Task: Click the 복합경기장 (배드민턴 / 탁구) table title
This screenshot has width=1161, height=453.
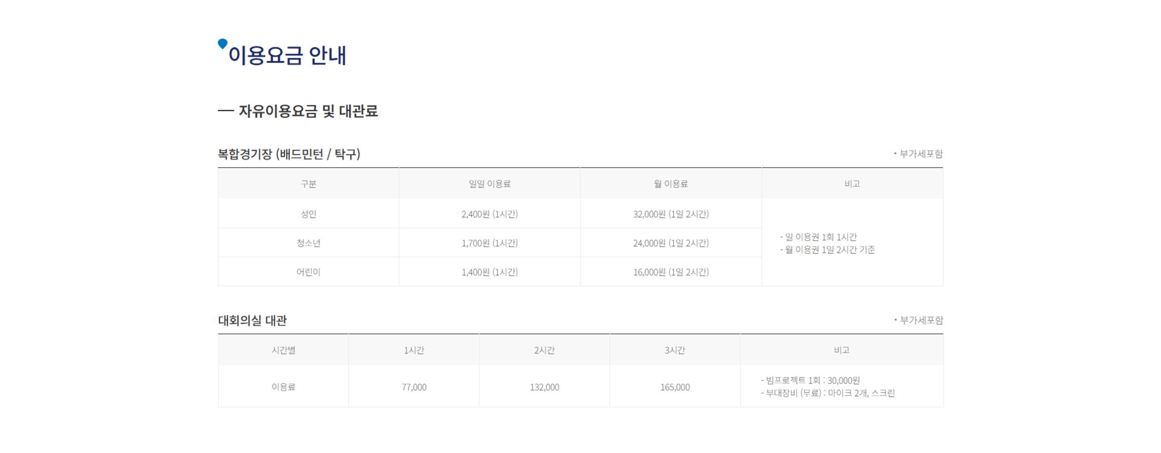Action: pyautogui.click(x=289, y=155)
